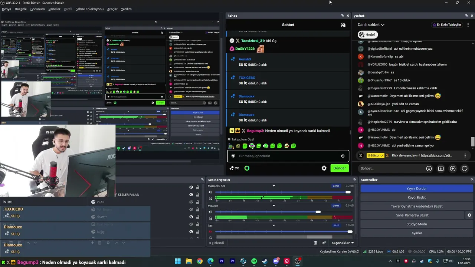
Task: Toggle lock on the SESLER FALAN source
Action: tap(197, 195)
